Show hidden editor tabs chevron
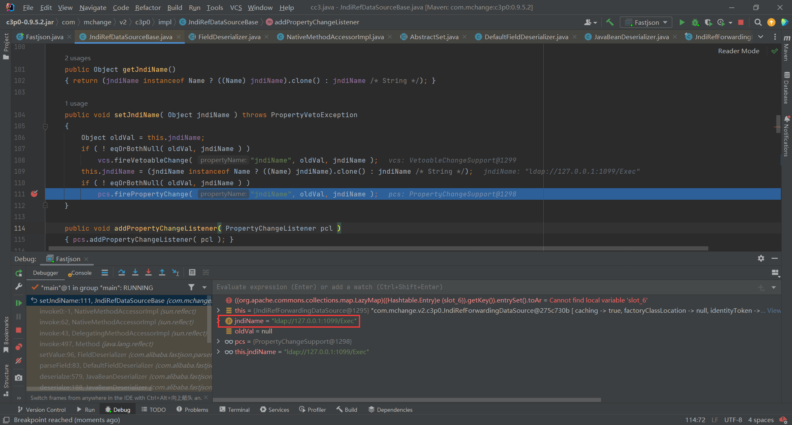 [x=761, y=37]
